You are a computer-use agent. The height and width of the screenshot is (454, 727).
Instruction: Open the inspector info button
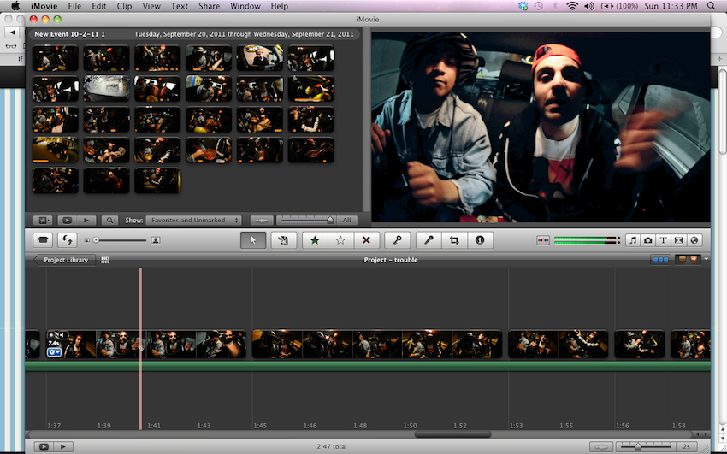pyautogui.click(x=479, y=240)
